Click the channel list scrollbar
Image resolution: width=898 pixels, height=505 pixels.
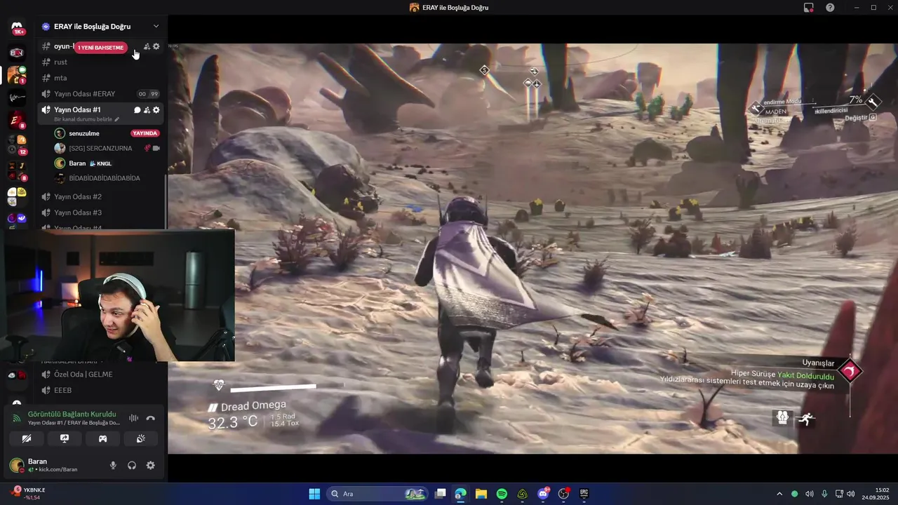point(166,201)
